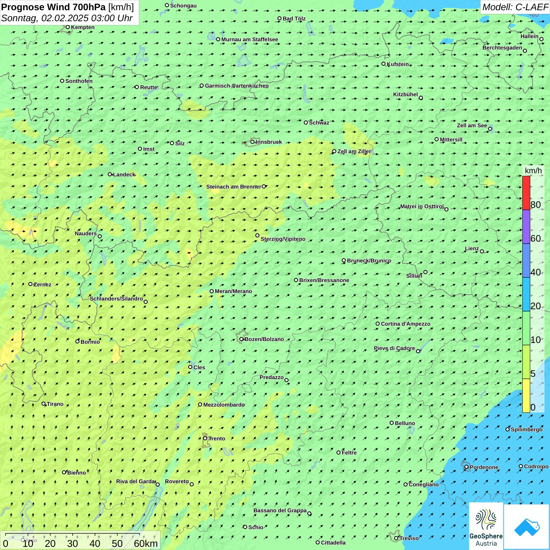Screen dimensions: 550x550
Task: Click the GeoSphere Austria logo
Action: point(486,526)
